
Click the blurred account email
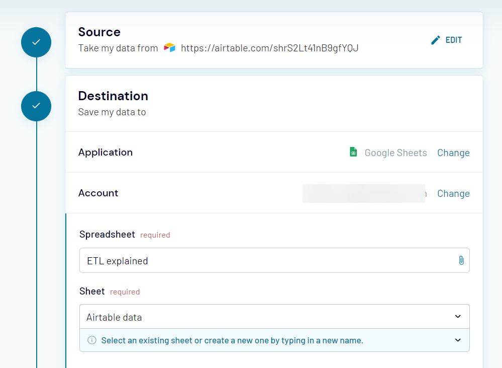click(x=364, y=194)
